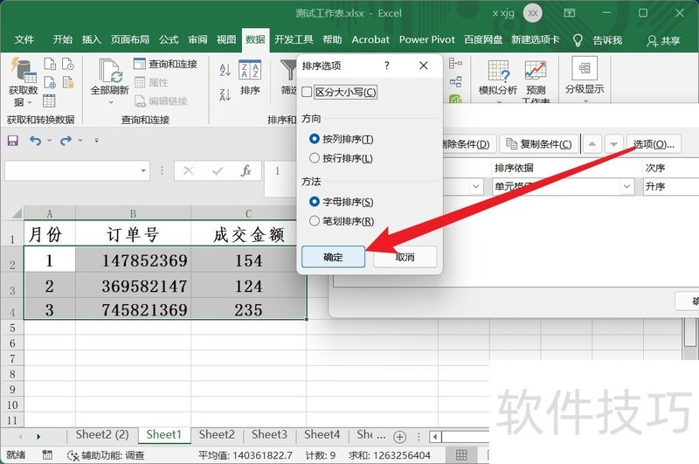This screenshot has height=464, width=699.
Task: Sort descending Z to A icon
Action: click(225, 94)
